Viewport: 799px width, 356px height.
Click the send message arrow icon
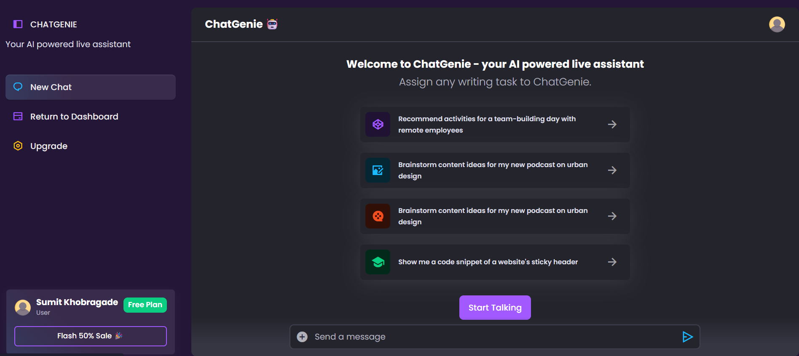tap(688, 337)
